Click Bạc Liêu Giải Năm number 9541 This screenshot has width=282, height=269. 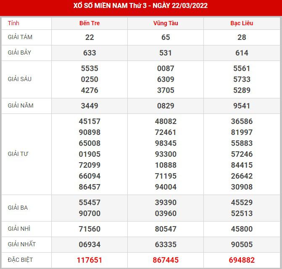[x=242, y=106]
